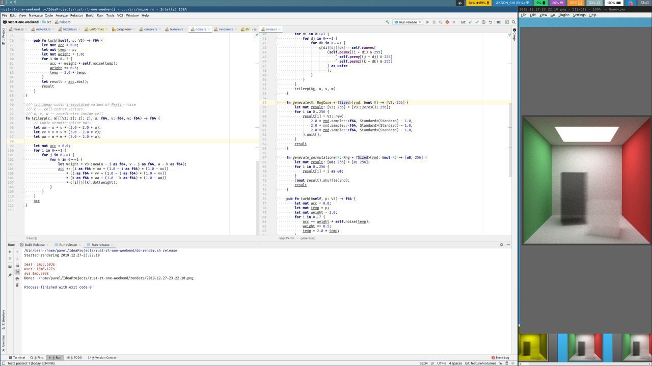Run the configuration with green play button
The height and width of the screenshot is (366, 652).
pyautogui.click(x=427, y=22)
